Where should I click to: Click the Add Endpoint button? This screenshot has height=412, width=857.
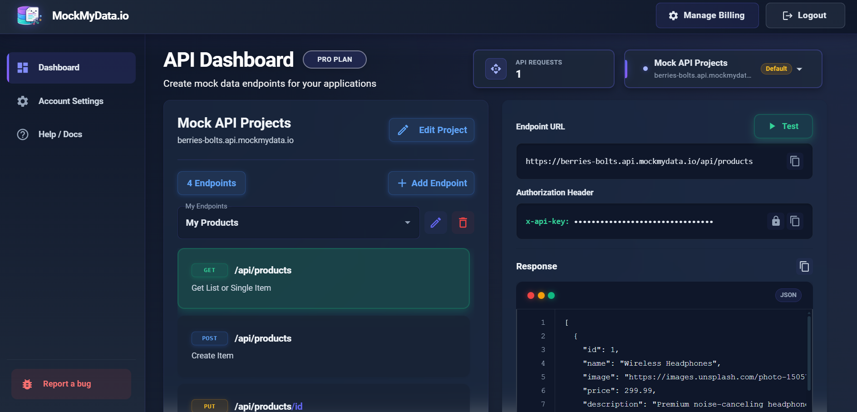tap(431, 183)
